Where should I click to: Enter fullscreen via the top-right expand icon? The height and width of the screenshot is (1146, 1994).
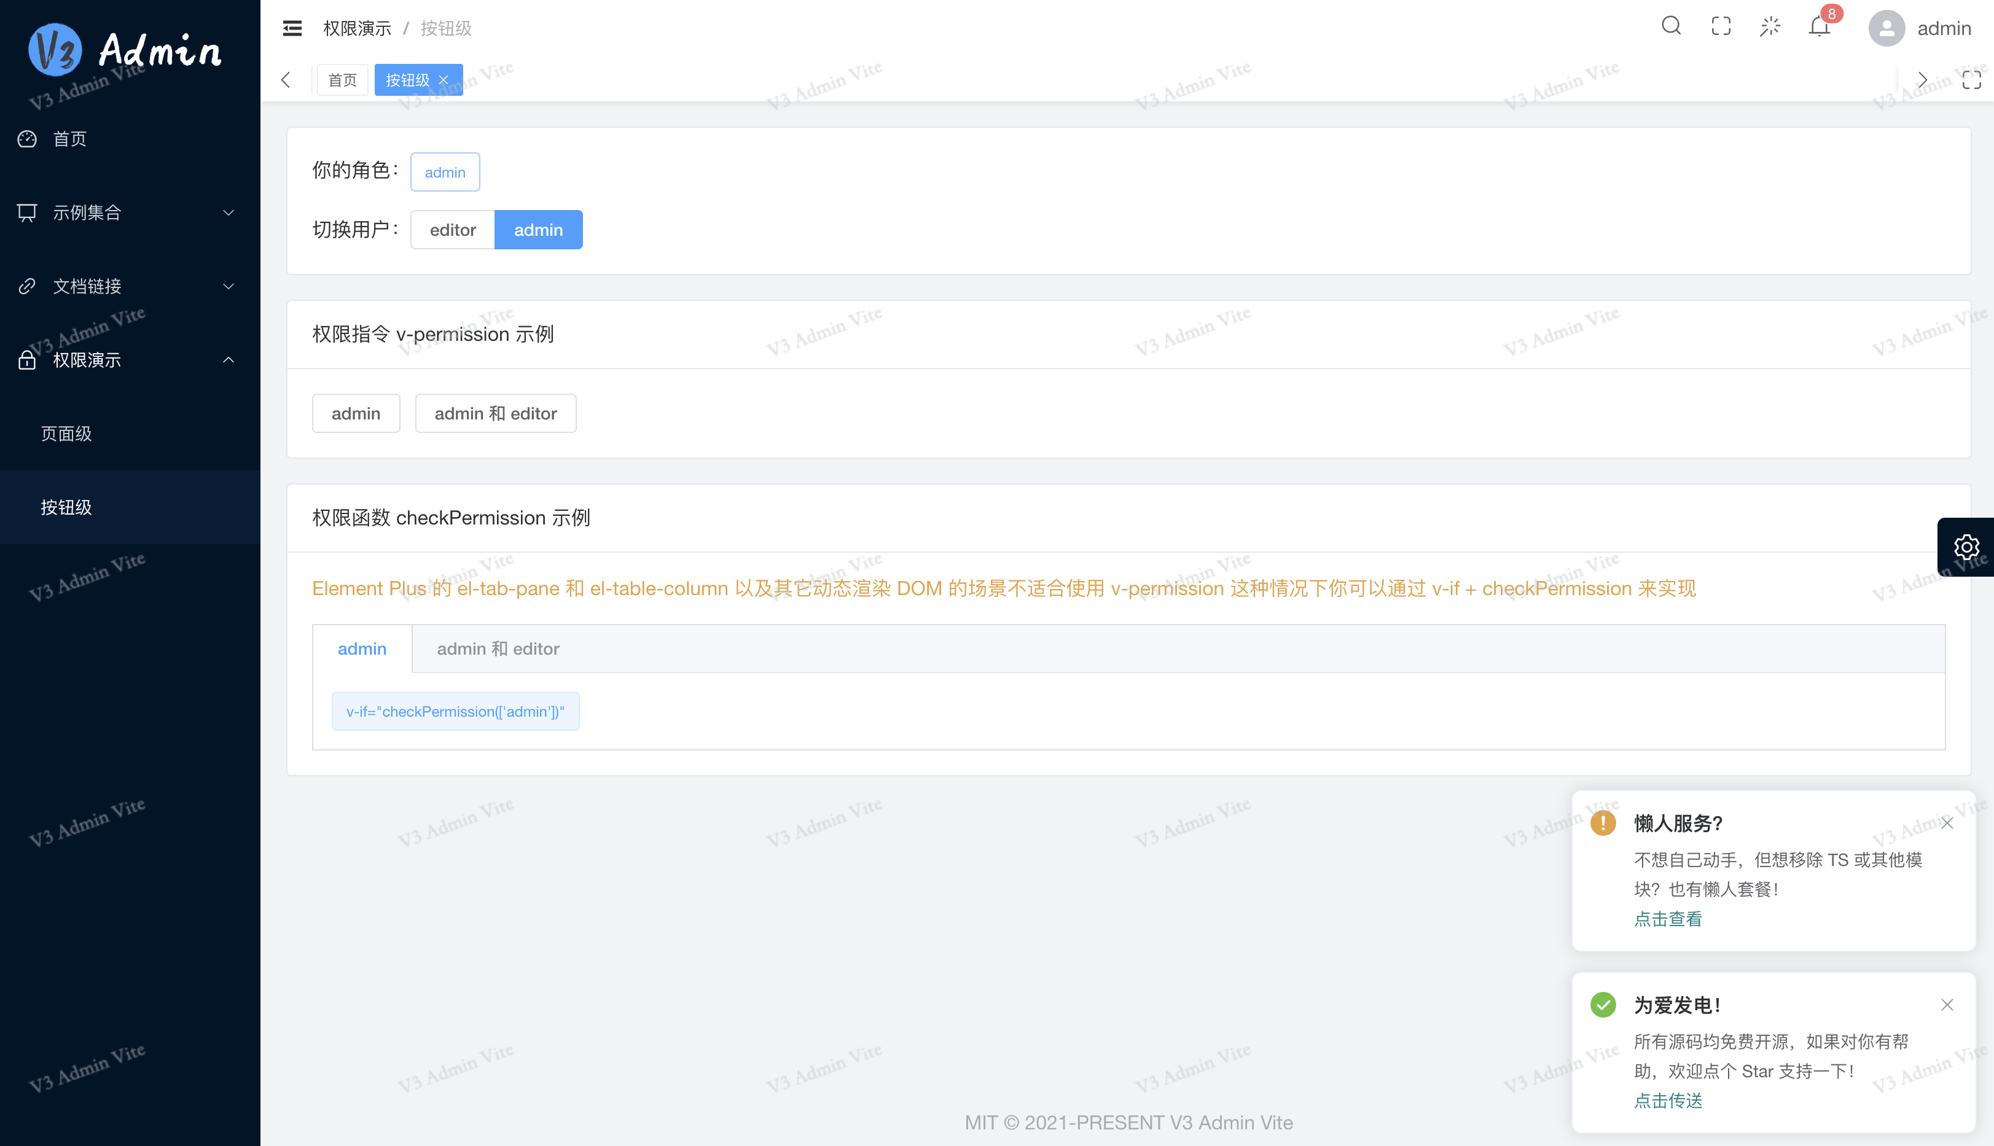pos(1721,26)
